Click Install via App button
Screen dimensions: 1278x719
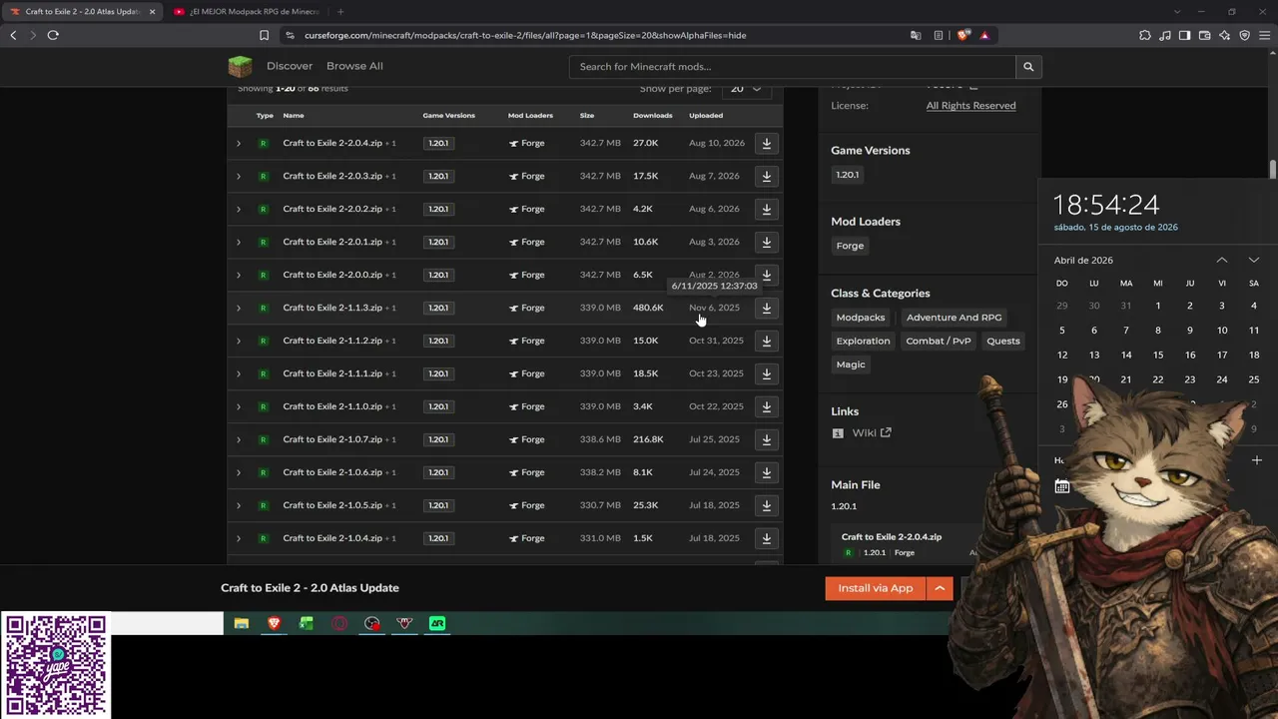876,588
